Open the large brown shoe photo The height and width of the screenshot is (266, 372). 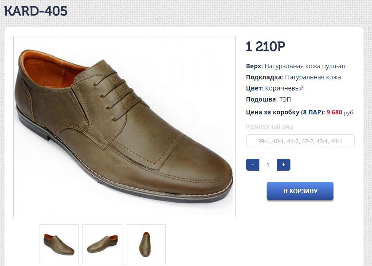point(124,126)
